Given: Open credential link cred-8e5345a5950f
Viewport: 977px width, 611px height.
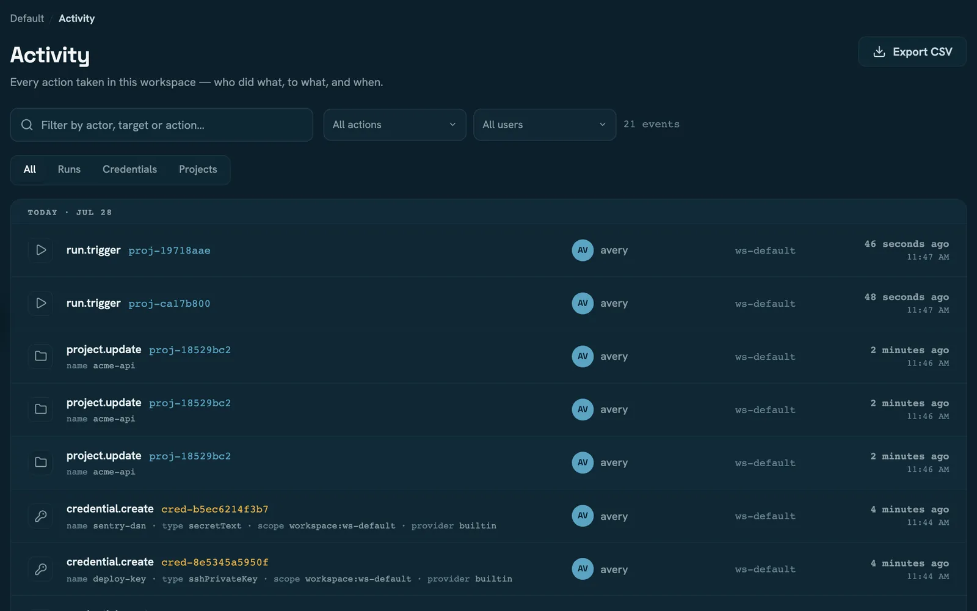Looking at the screenshot, I should tap(215, 562).
